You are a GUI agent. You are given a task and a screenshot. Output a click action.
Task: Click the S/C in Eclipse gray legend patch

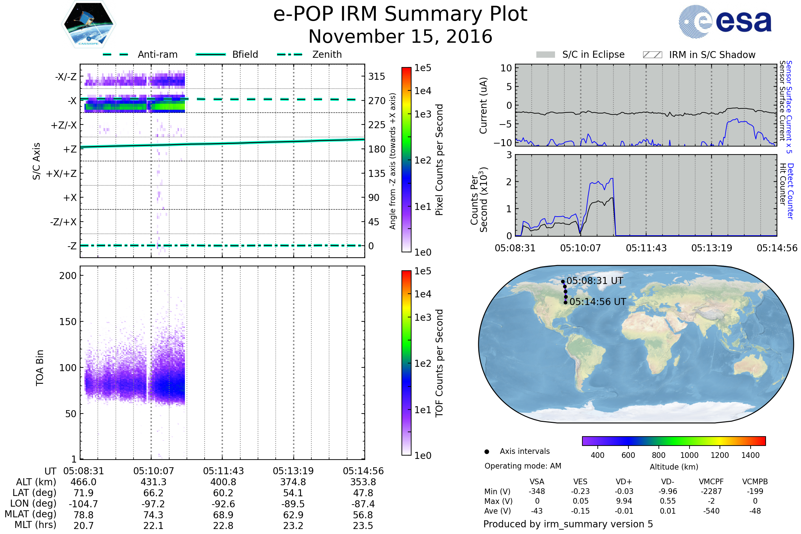[545, 55]
